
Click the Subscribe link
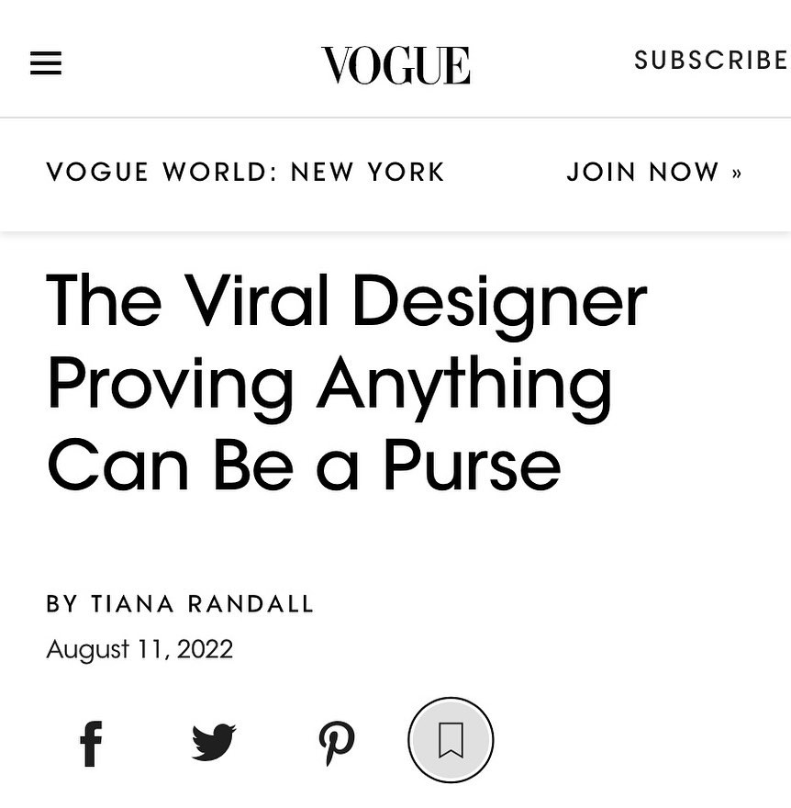tap(710, 61)
